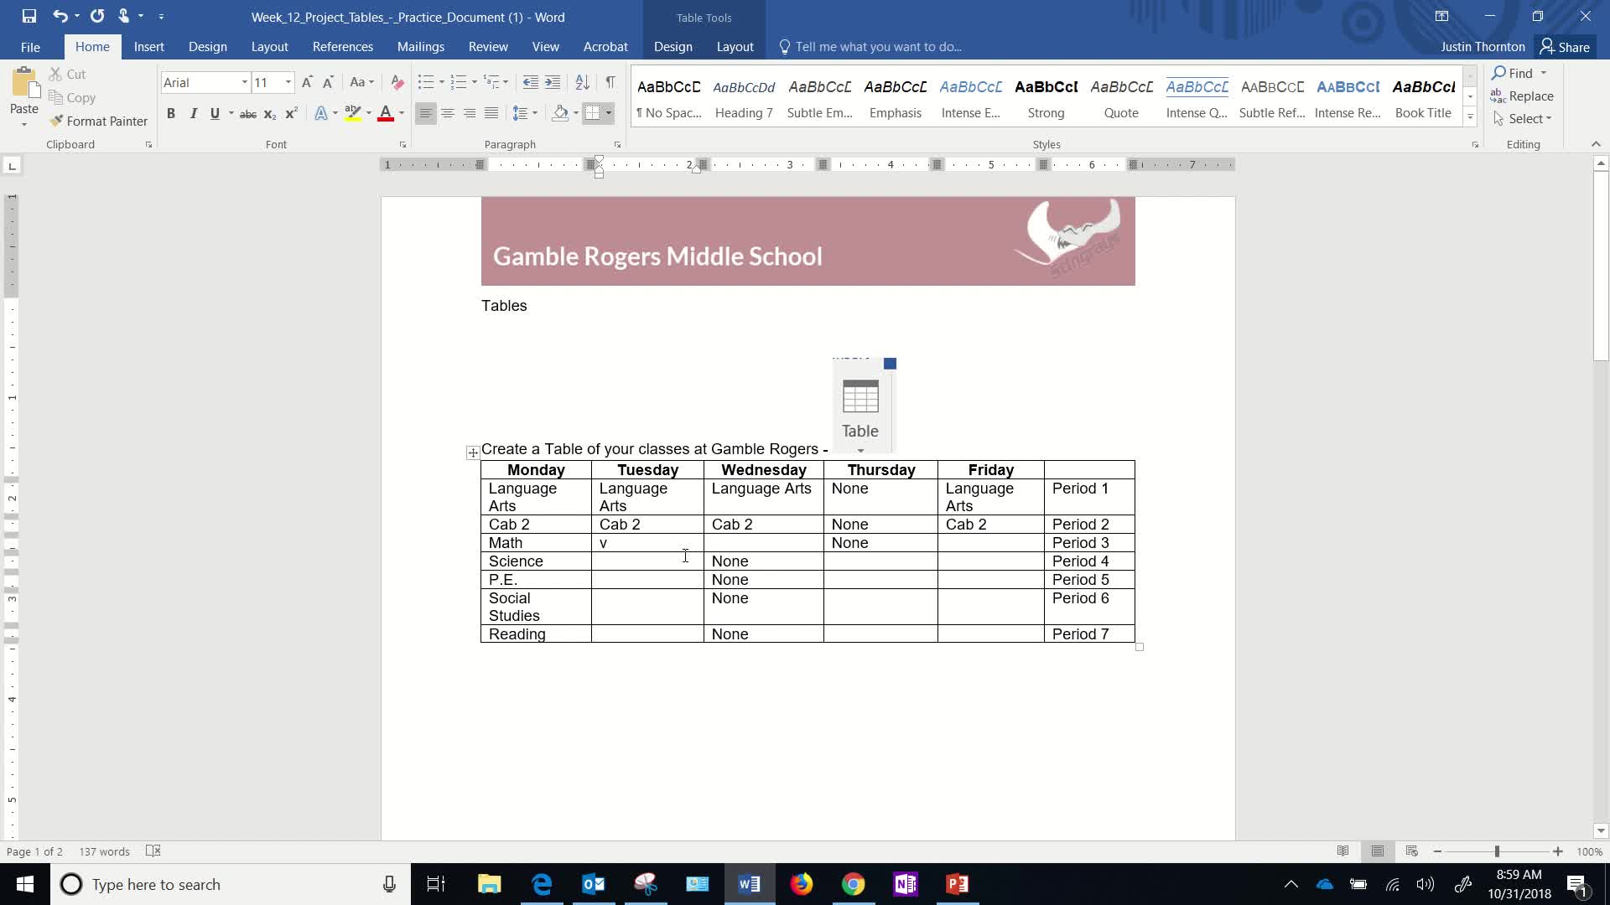Image resolution: width=1610 pixels, height=905 pixels.
Task: Click the vertical scrollbar down arrow
Action: click(x=1601, y=831)
